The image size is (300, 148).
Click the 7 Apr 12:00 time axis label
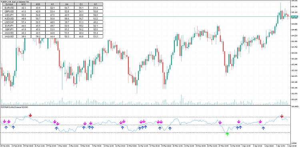pos(281,146)
